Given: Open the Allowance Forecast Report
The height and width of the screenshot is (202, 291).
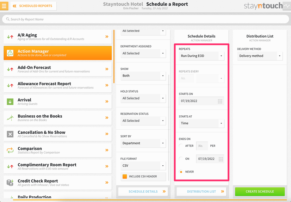Looking at the screenshot, I should click(x=58, y=85).
